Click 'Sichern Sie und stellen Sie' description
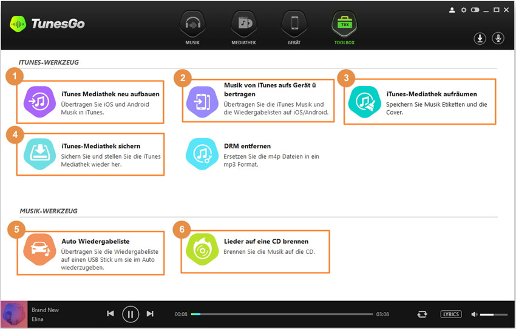516x329 pixels. [110, 161]
